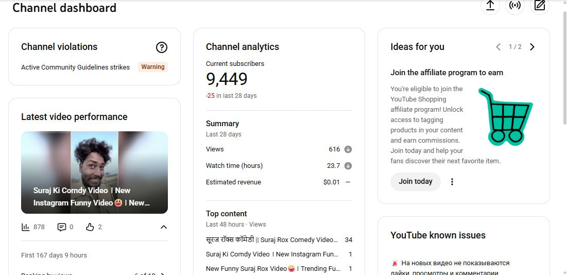567x275 pixels.
Task: Click the comments icon showing 0
Action: click(x=62, y=227)
